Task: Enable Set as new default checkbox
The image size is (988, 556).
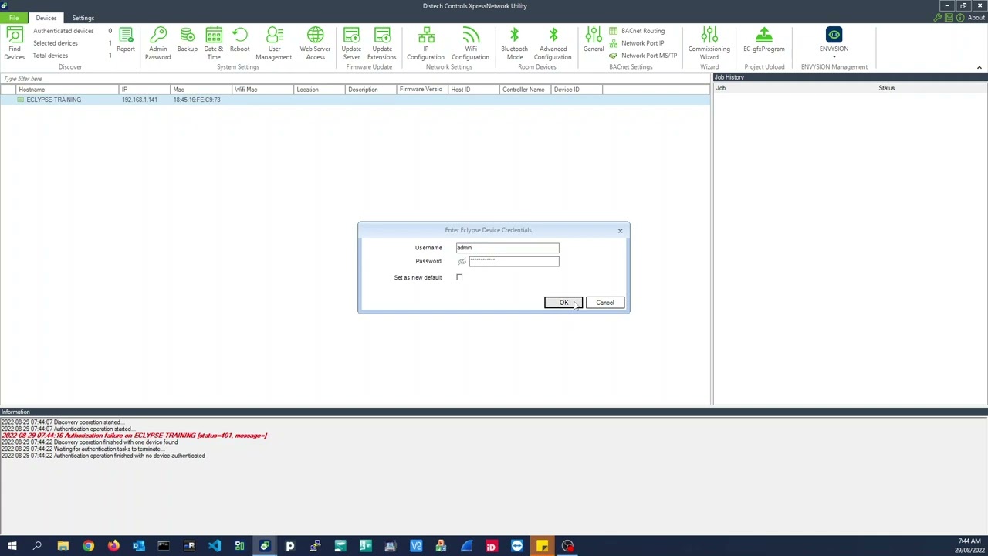Action: (x=459, y=277)
